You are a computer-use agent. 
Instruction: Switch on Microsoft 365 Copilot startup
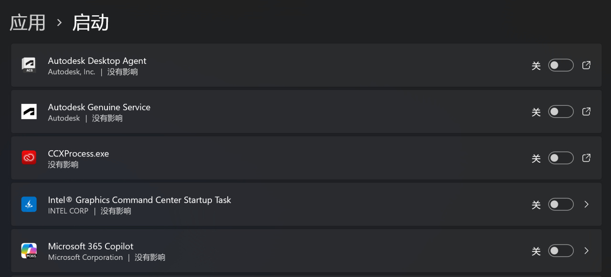point(560,251)
